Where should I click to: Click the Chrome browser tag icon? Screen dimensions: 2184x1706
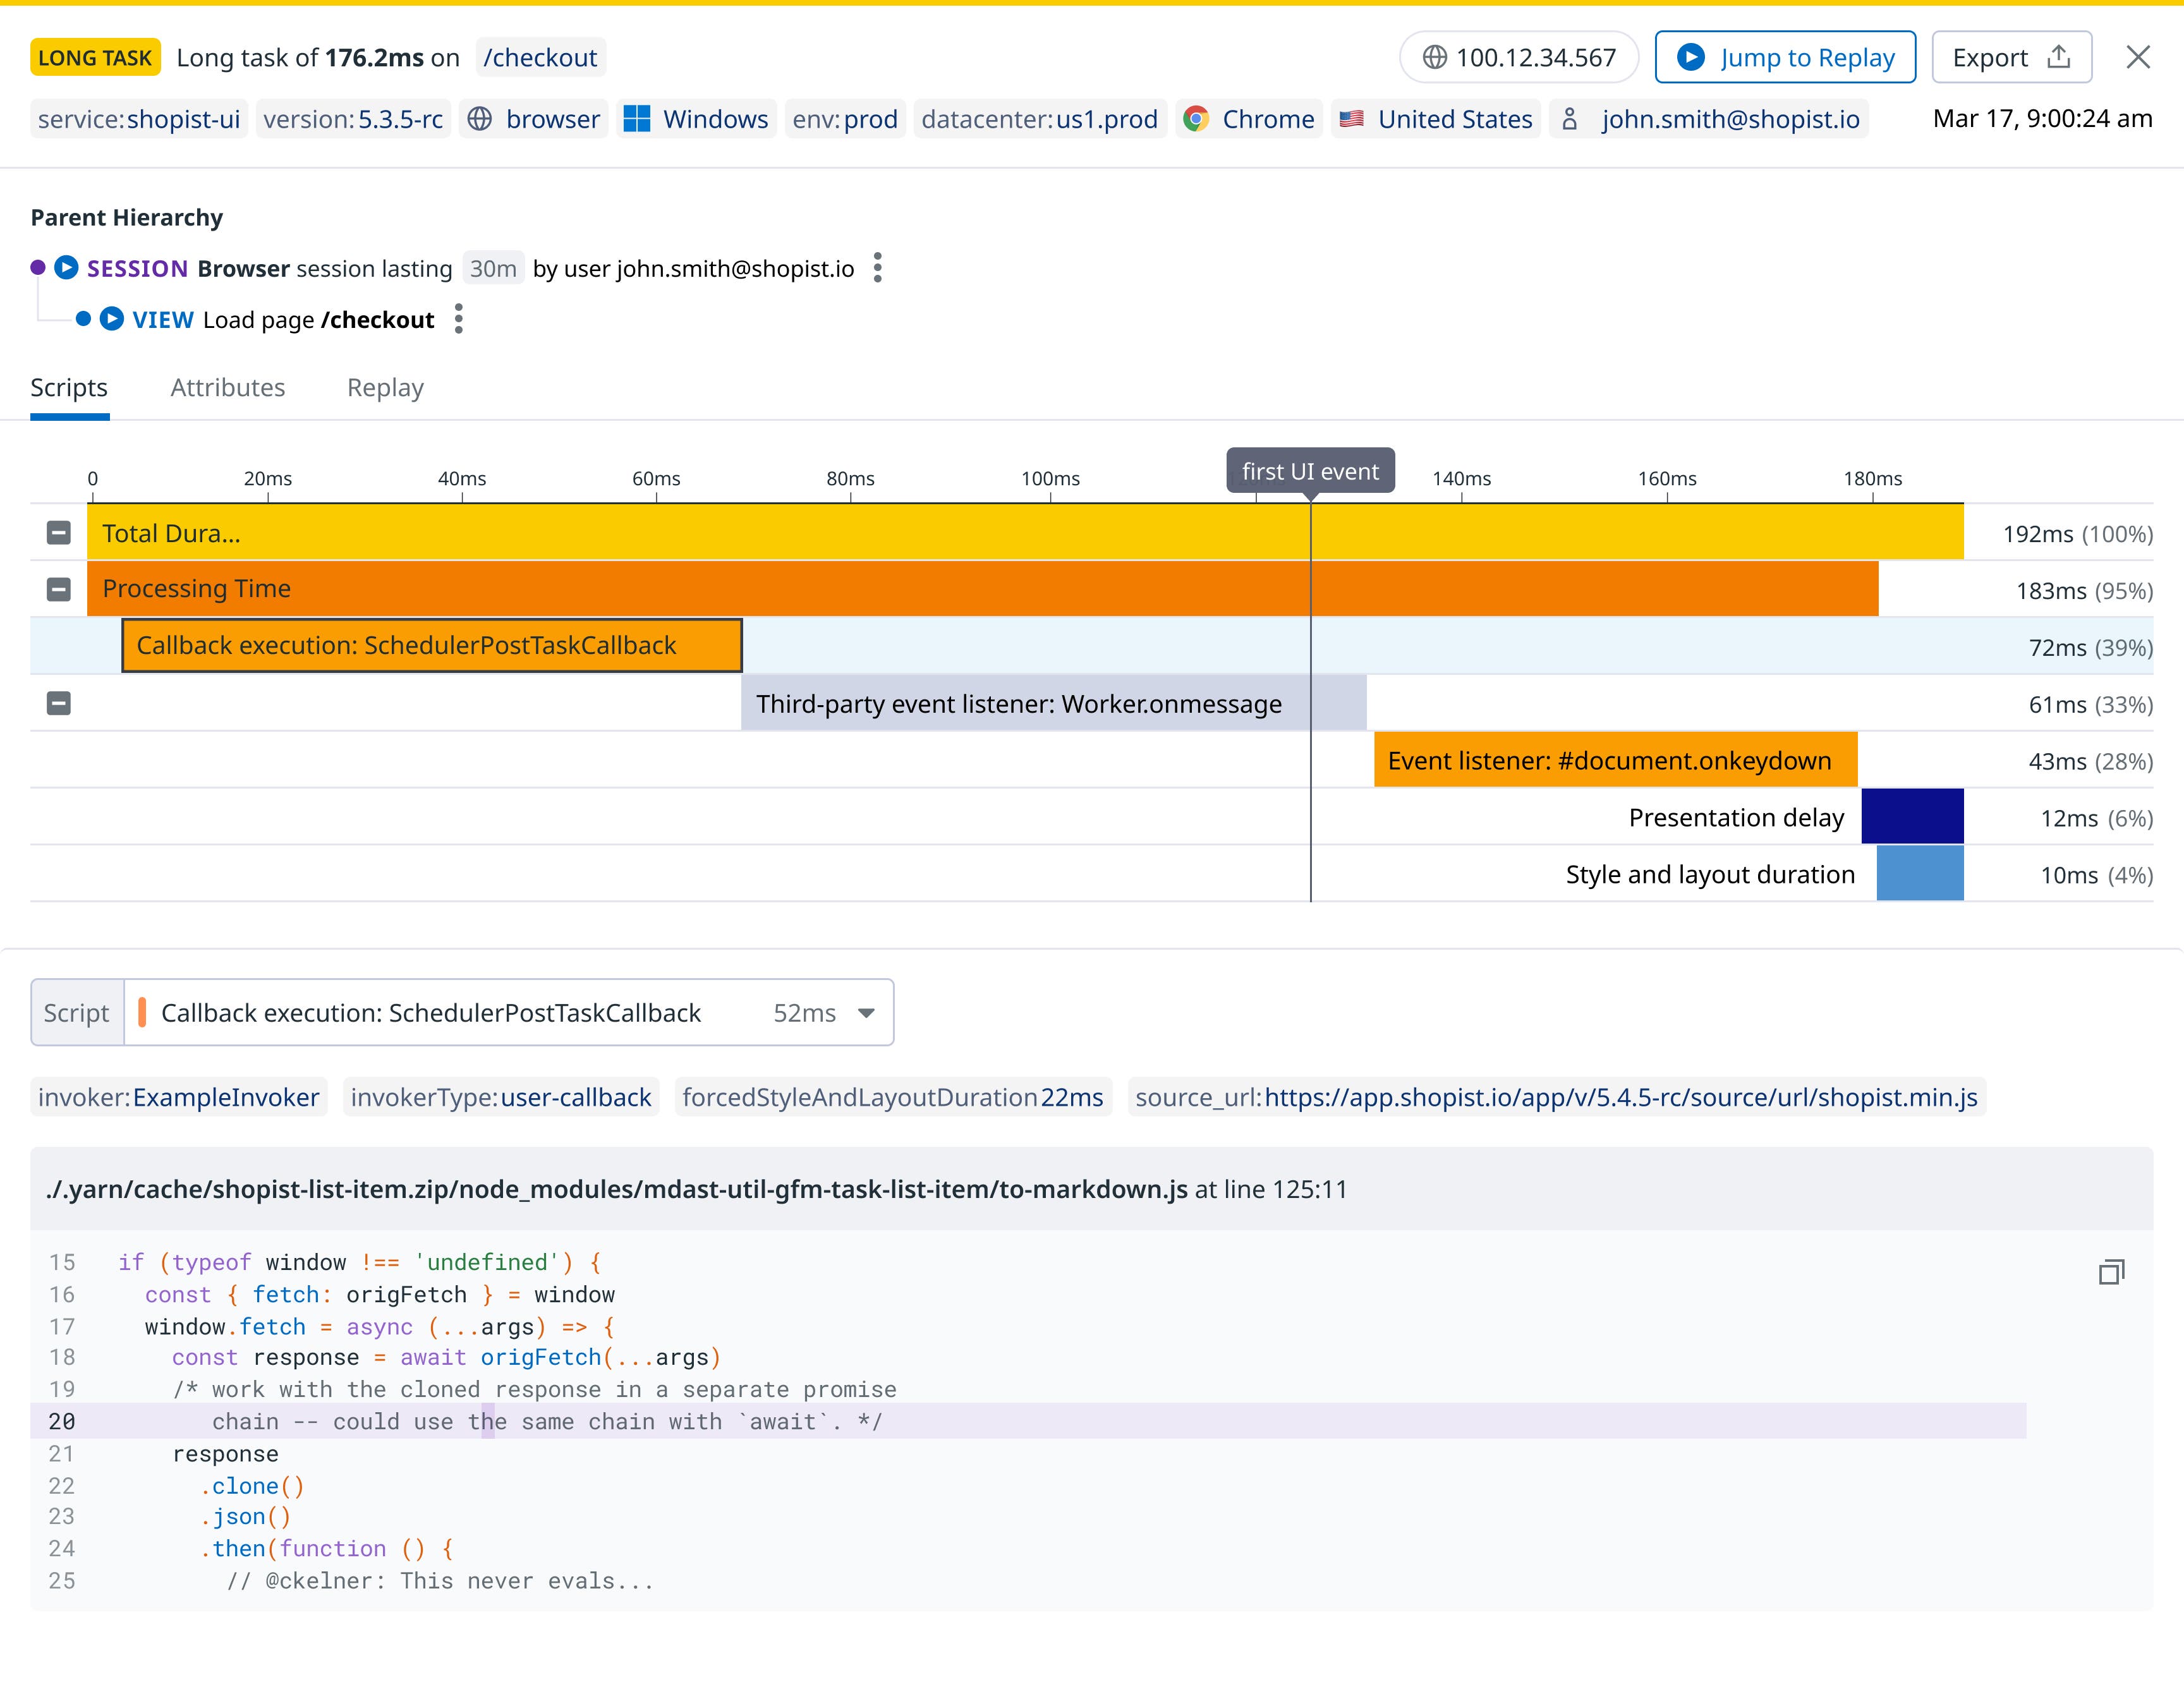coord(1196,119)
